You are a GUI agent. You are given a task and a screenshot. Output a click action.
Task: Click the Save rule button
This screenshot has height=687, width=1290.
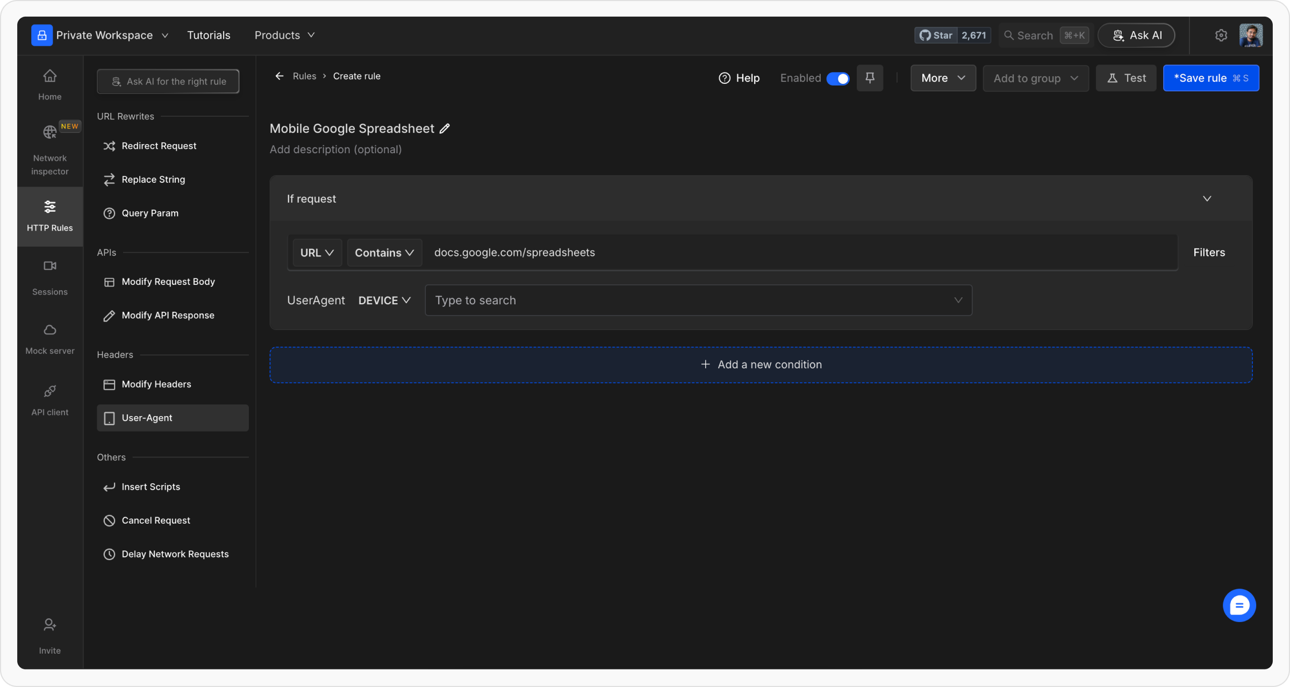[1210, 78]
